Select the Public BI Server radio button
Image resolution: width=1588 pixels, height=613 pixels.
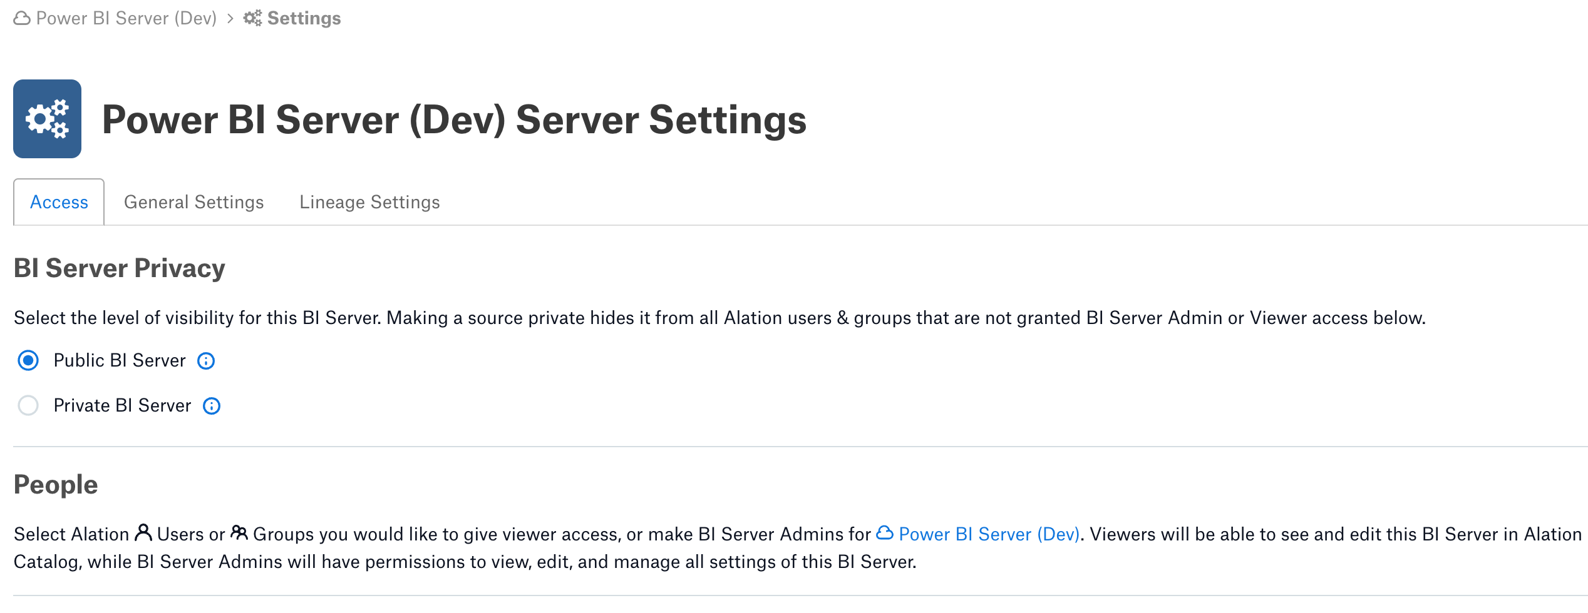pos(28,360)
